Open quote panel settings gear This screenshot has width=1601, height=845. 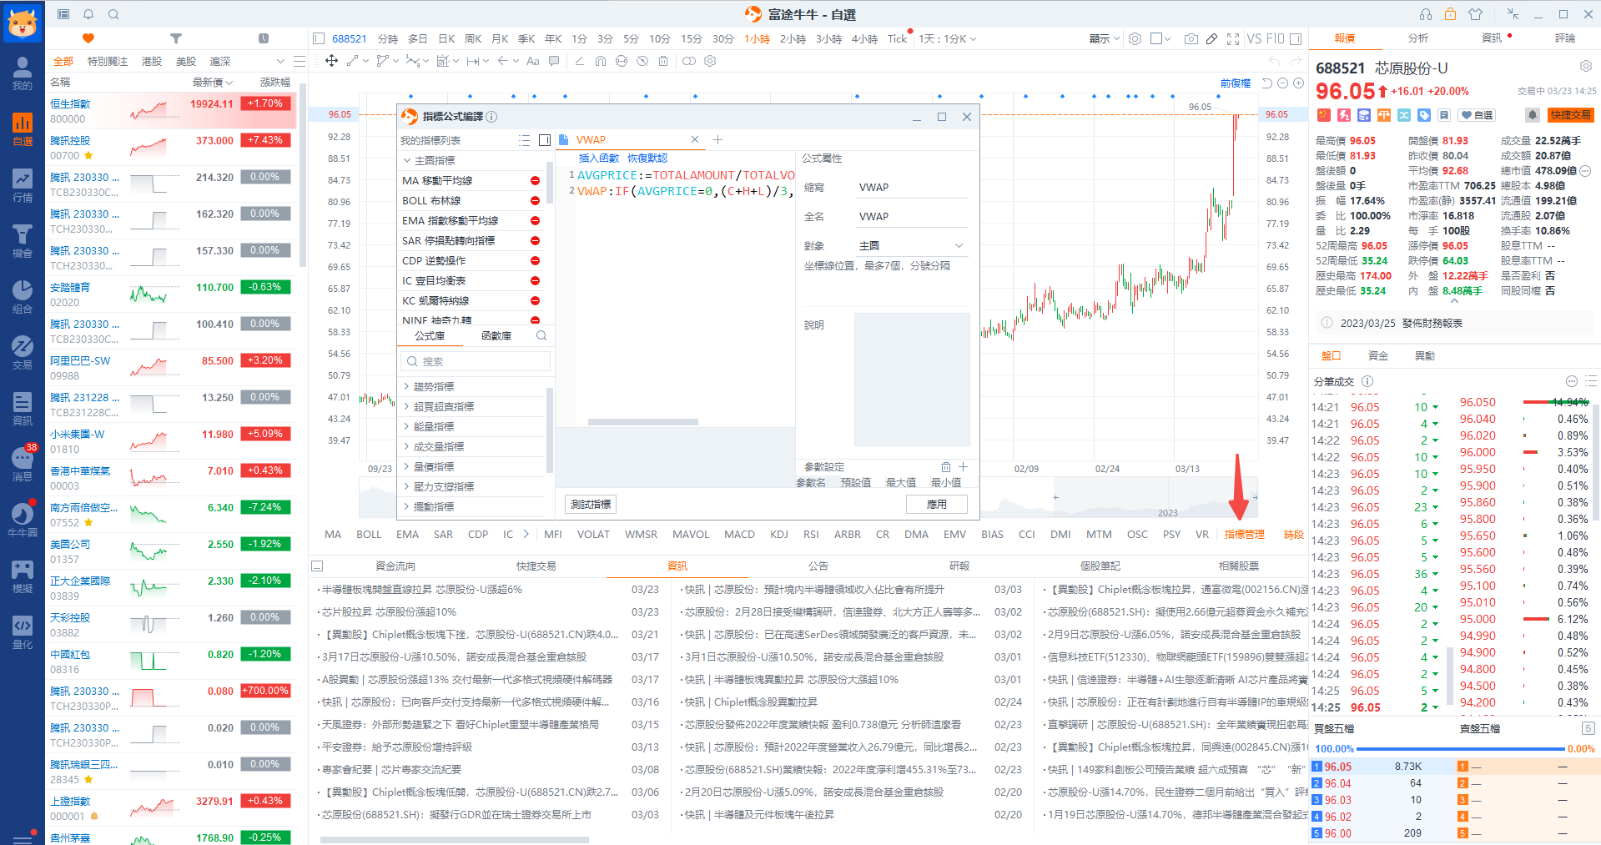[x=1585, y=66]
